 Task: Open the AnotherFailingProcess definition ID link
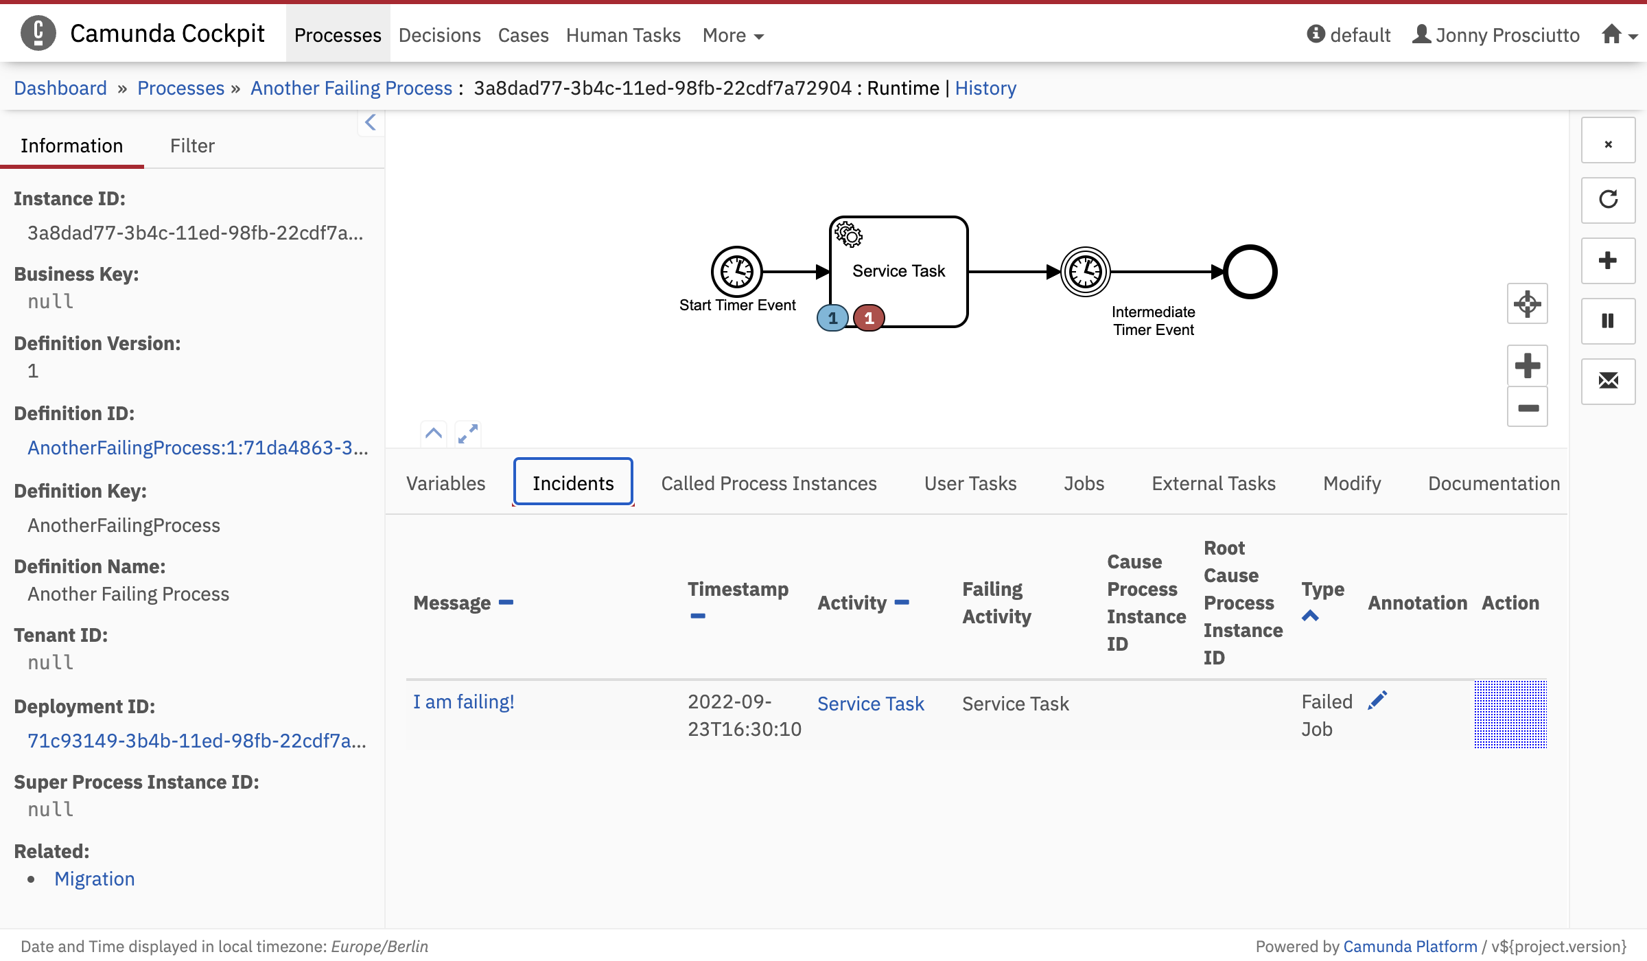(x=198, y=448)
